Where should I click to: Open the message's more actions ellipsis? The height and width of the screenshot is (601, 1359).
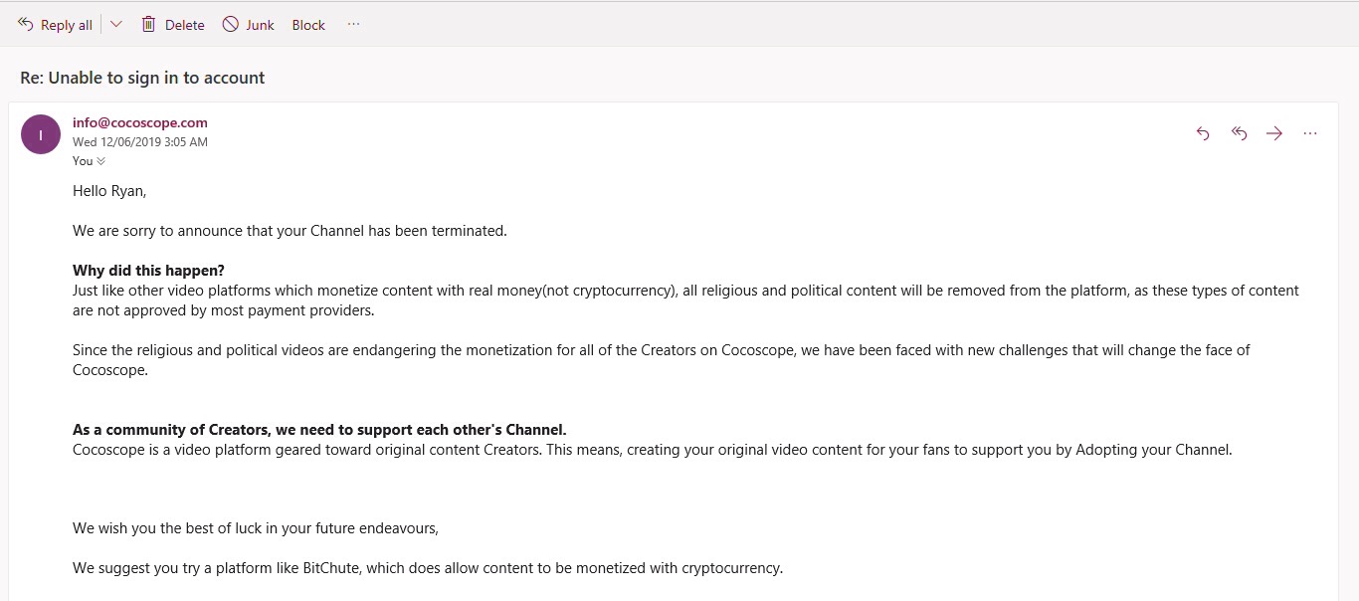(x=1310, y=133)
